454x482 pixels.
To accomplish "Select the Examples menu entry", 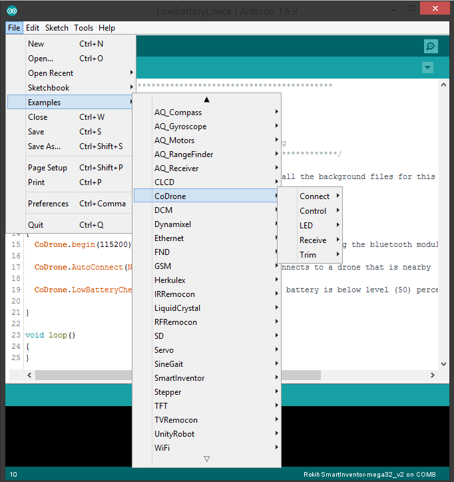I will point(71,102).
